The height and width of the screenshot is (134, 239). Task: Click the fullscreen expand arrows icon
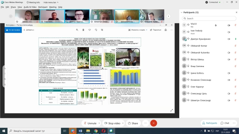click(x=172, y=110)
